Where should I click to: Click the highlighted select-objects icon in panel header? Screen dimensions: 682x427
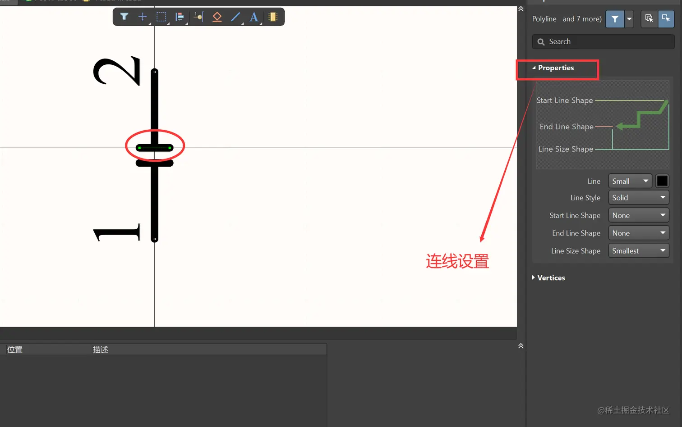[x=666, y=18]
